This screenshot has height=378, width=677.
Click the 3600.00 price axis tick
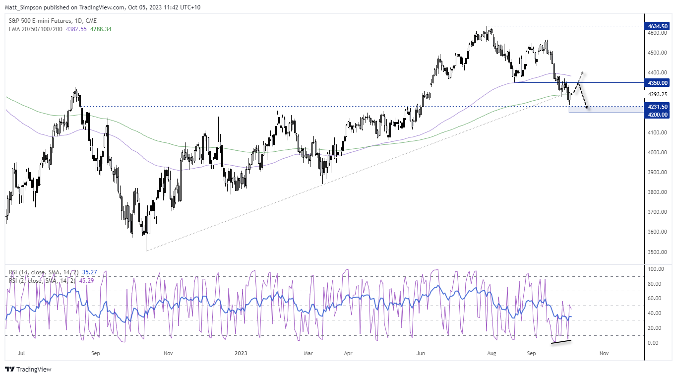pyautogui.click(x=658, y=232)
